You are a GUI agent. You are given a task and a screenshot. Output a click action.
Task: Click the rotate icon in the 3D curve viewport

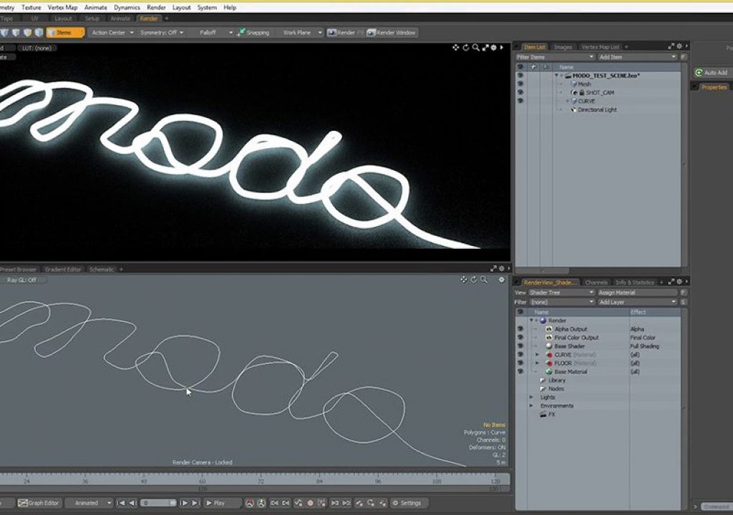click(x=474, y=280)
